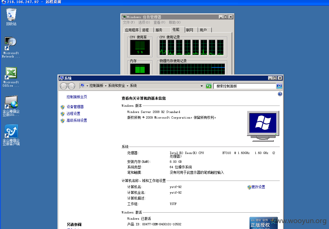Open 查看(V) menu in Task Manager
Screen dimensions: 329x229
tap(159, 22)
